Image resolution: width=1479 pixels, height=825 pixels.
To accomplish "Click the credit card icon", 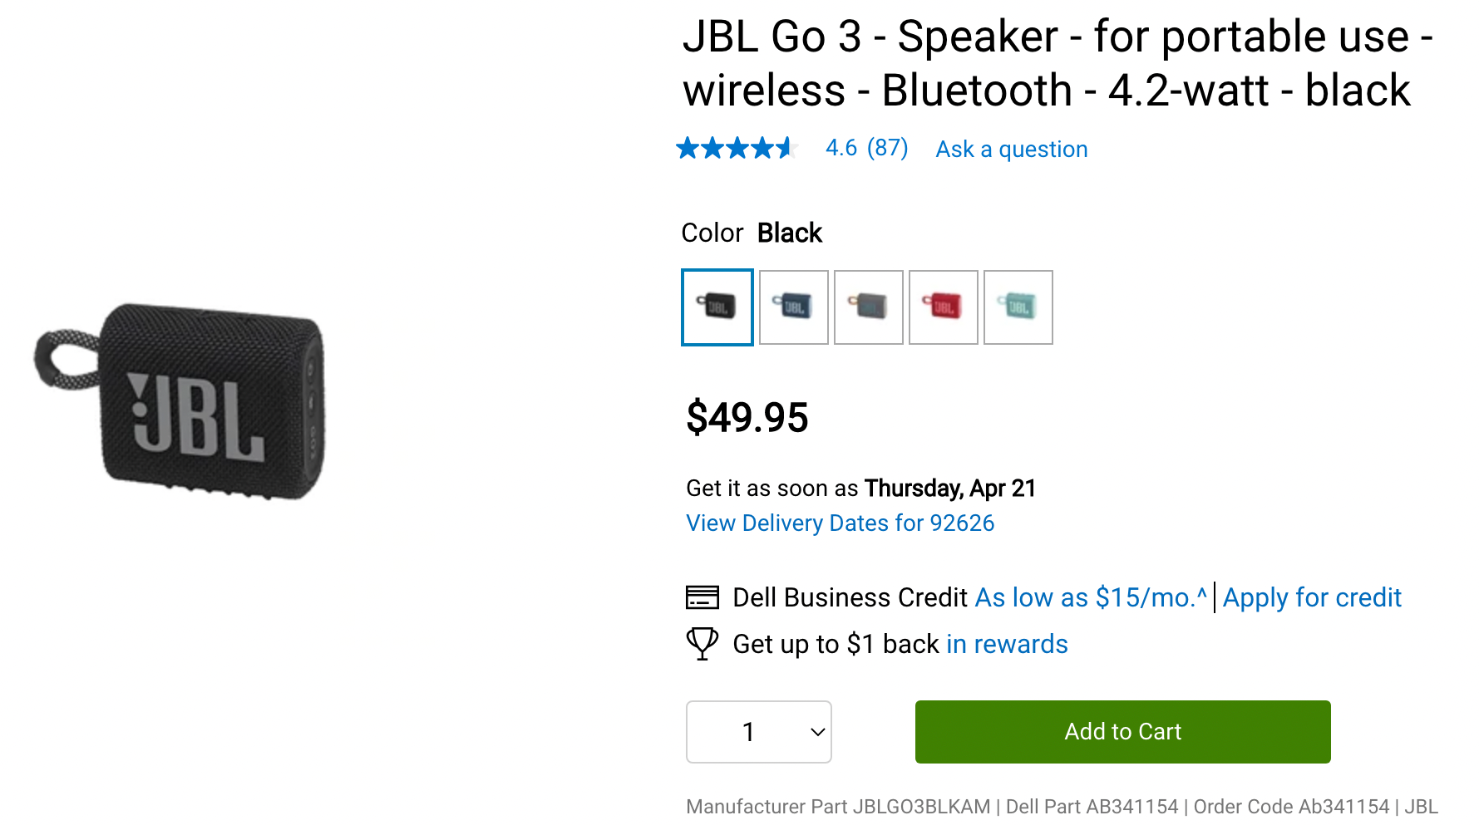I will (702, 597).
